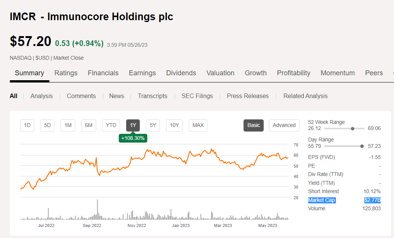Show the News filter

pos(116,96)
